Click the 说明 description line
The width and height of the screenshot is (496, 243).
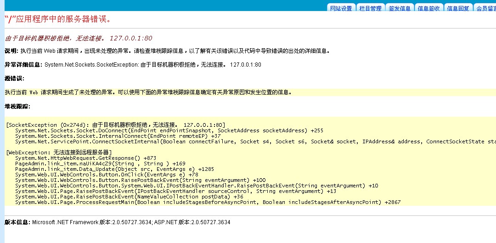167,51
